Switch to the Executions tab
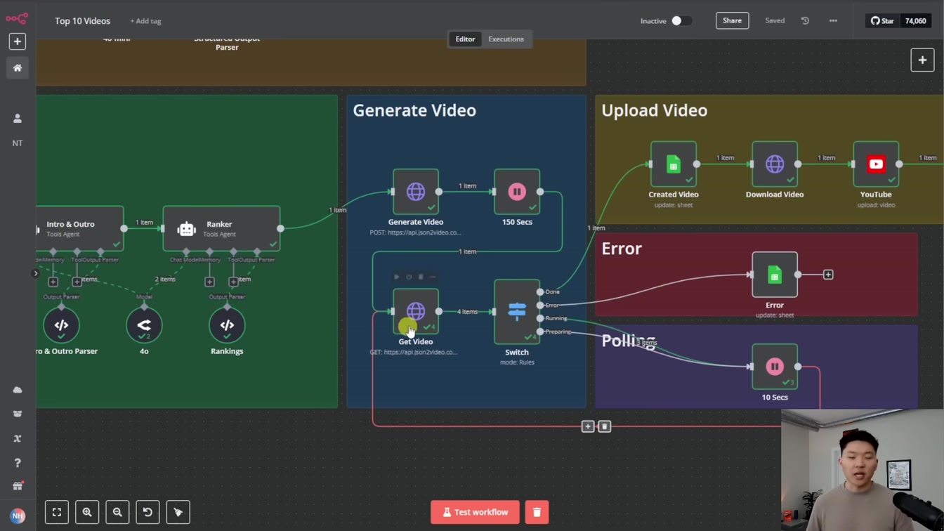The image size is (944, 531). [506, 39]
